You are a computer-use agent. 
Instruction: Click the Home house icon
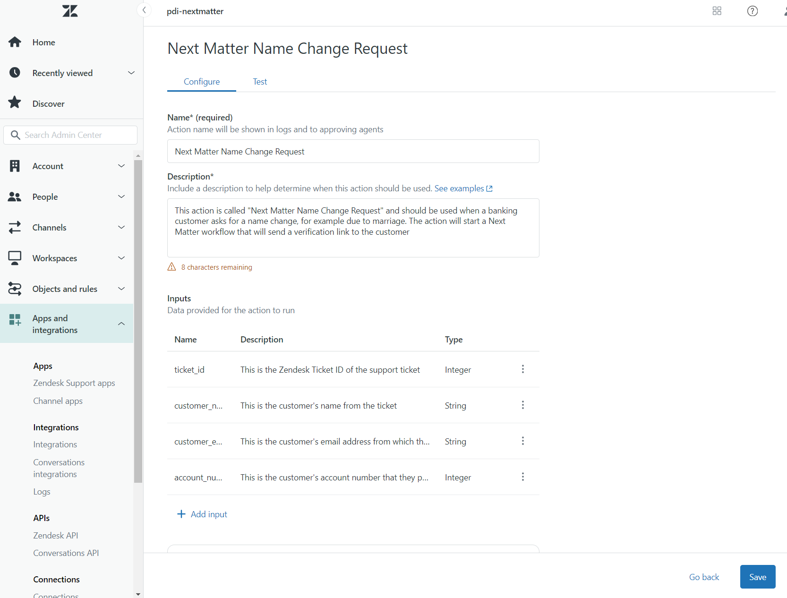[15, 42]
